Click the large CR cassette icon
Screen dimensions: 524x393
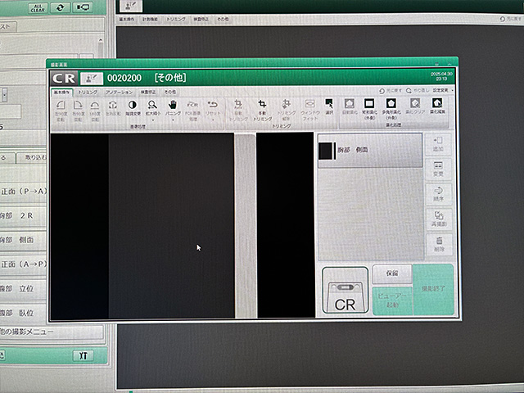pos(346,291)
